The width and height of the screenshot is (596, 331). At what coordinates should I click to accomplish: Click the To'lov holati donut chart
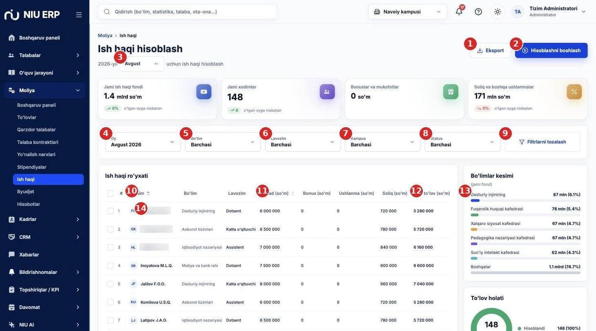point(491,320)
